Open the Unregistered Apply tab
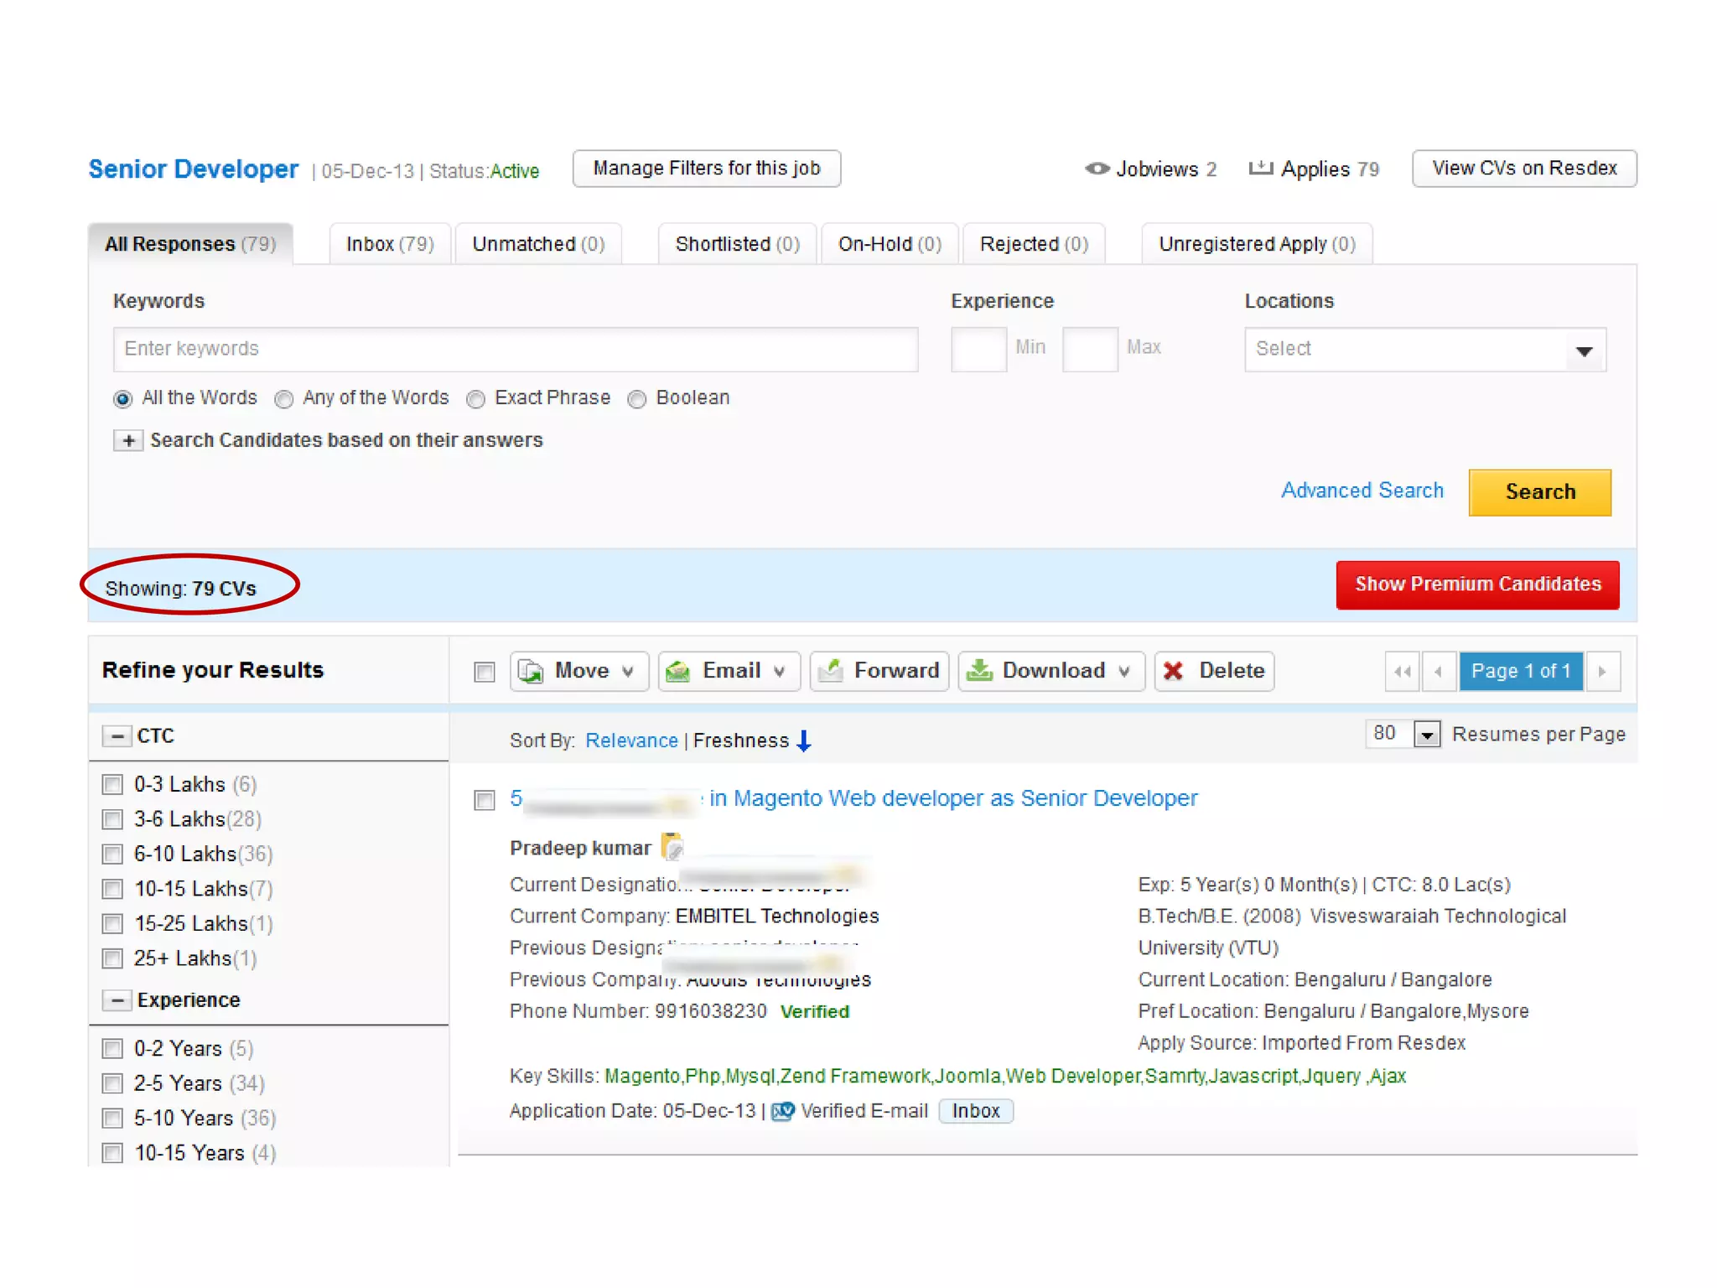1717x1288 pixels. point(1256,244)
